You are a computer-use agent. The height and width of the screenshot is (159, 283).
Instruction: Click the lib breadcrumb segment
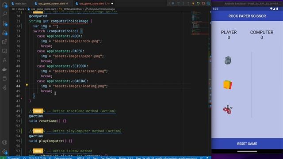coord(14,9)
